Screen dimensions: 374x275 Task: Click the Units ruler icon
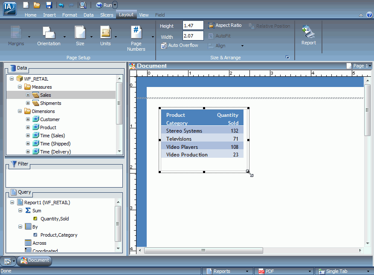tap(105, 32)
